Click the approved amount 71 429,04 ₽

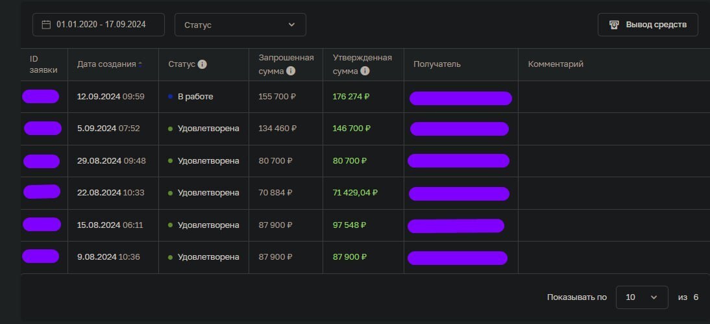tap(356, 193)
